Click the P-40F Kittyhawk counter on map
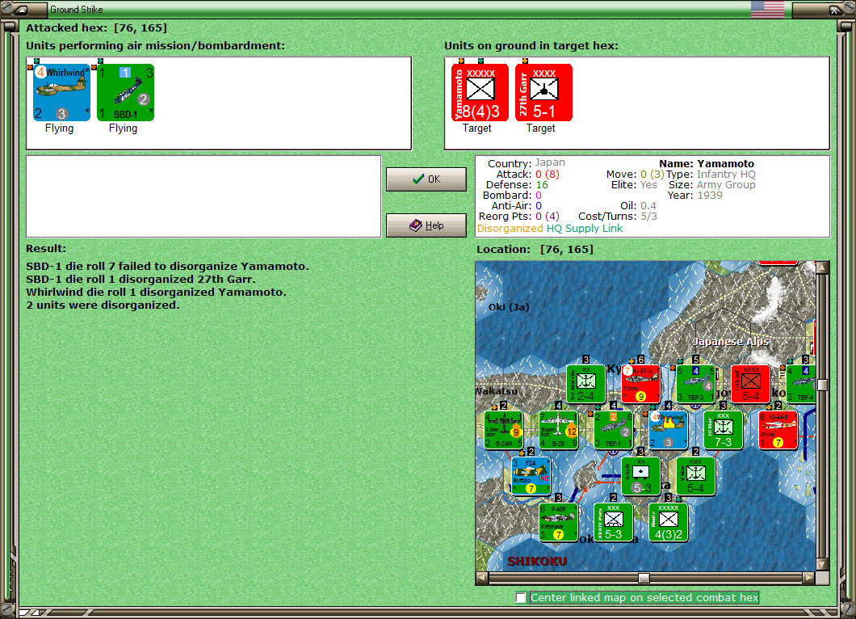 click(x=558, y=522)
